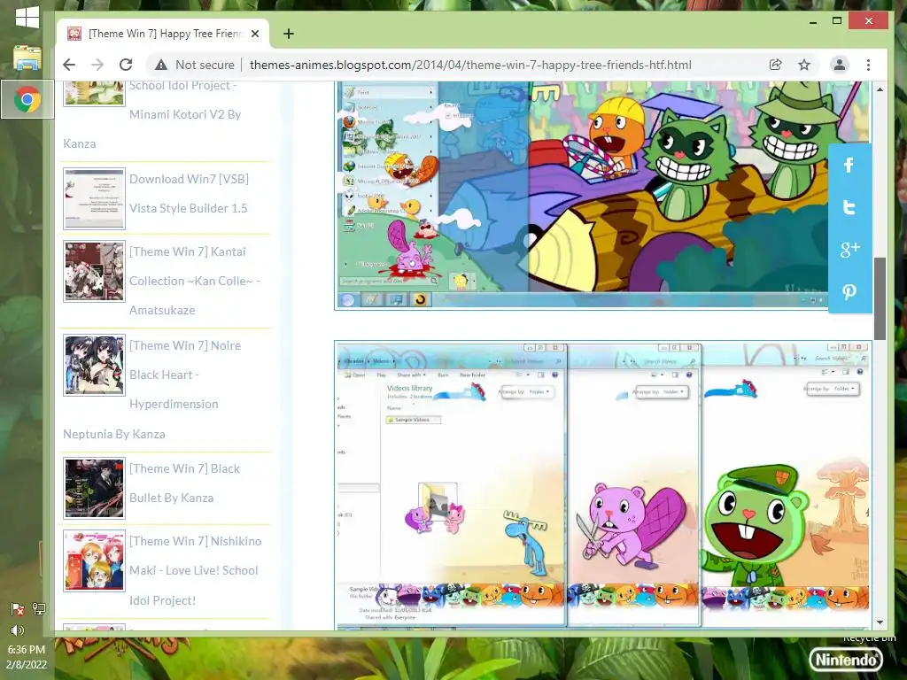Click Noire Black Heart thumbnail
Viewport: 907px width, 680px height.
94,365
